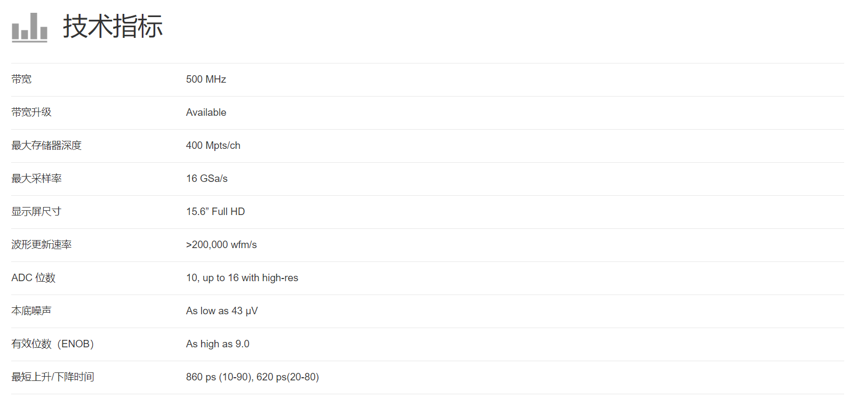Click the bar chart icon beside 技术指标
This screenshot has height=398, width=849.
pos(29,27)
